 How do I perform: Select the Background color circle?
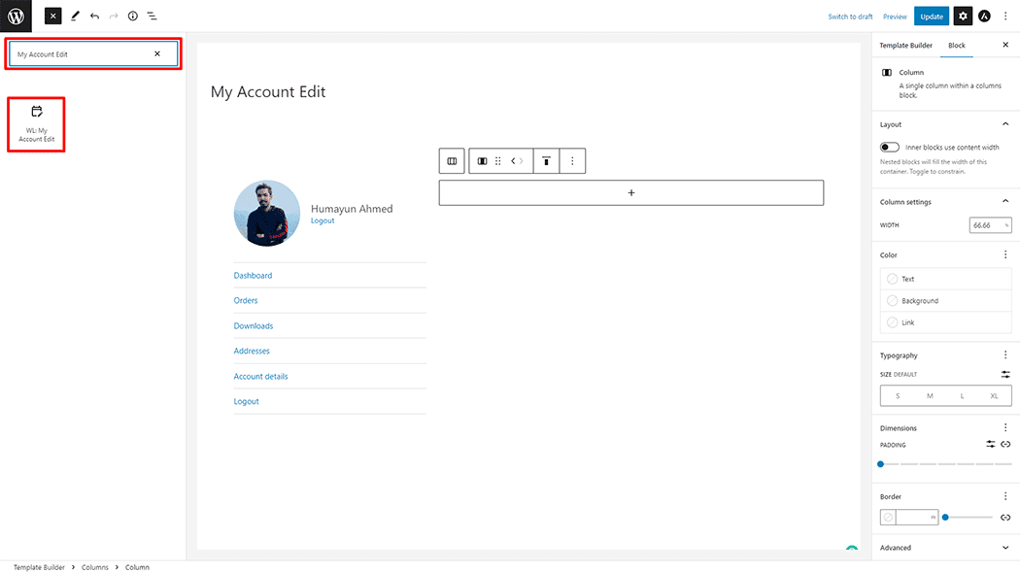coord(892,300)
